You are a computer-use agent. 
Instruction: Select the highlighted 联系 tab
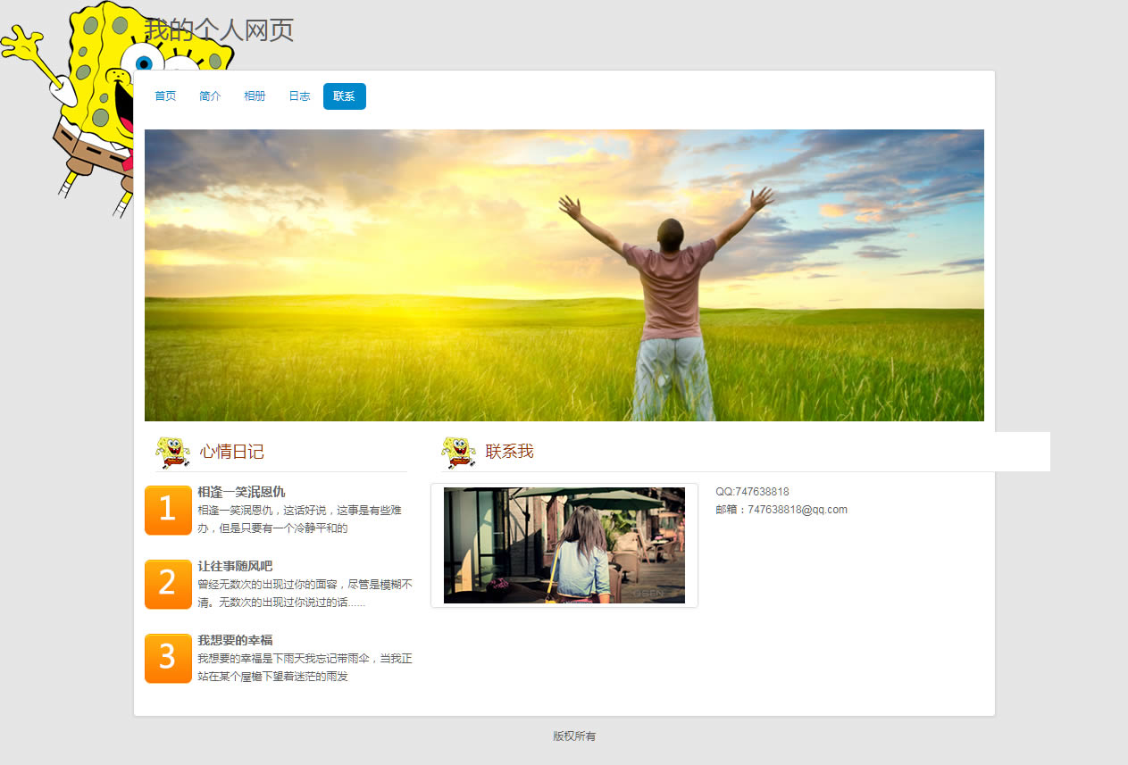click(x=344, y=96)
